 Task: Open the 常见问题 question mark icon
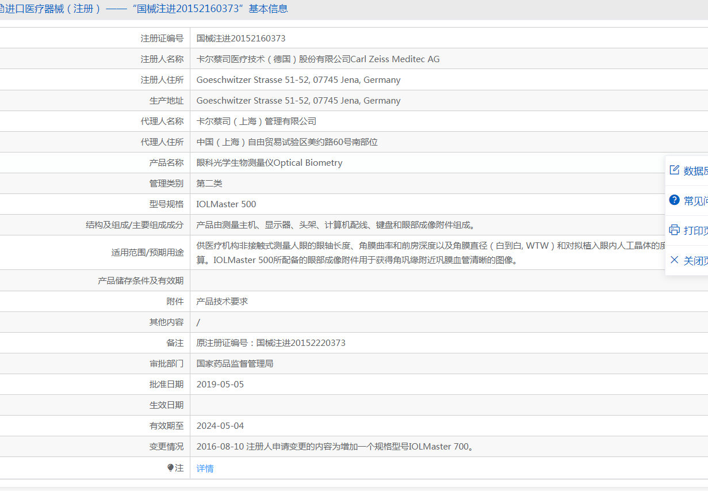coord(675,200)
